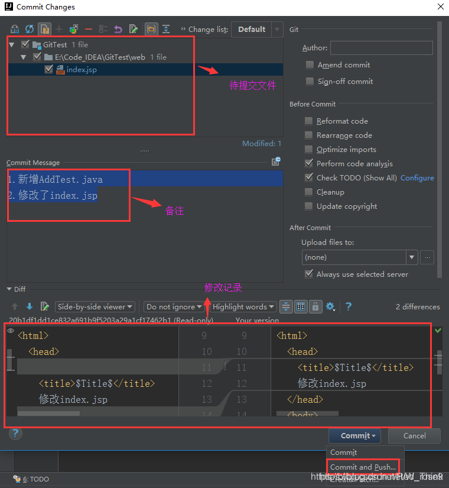Uncheck the E:\Code_IDEA\GitTest\web folder checkbox
The width and height of the screenshot is (449, 488).
37,57
